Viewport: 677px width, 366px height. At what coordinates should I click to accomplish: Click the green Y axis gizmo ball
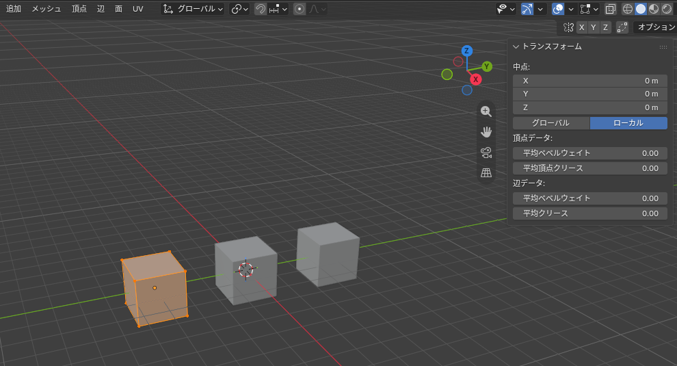pyautogui.click(x=487, y=66)
